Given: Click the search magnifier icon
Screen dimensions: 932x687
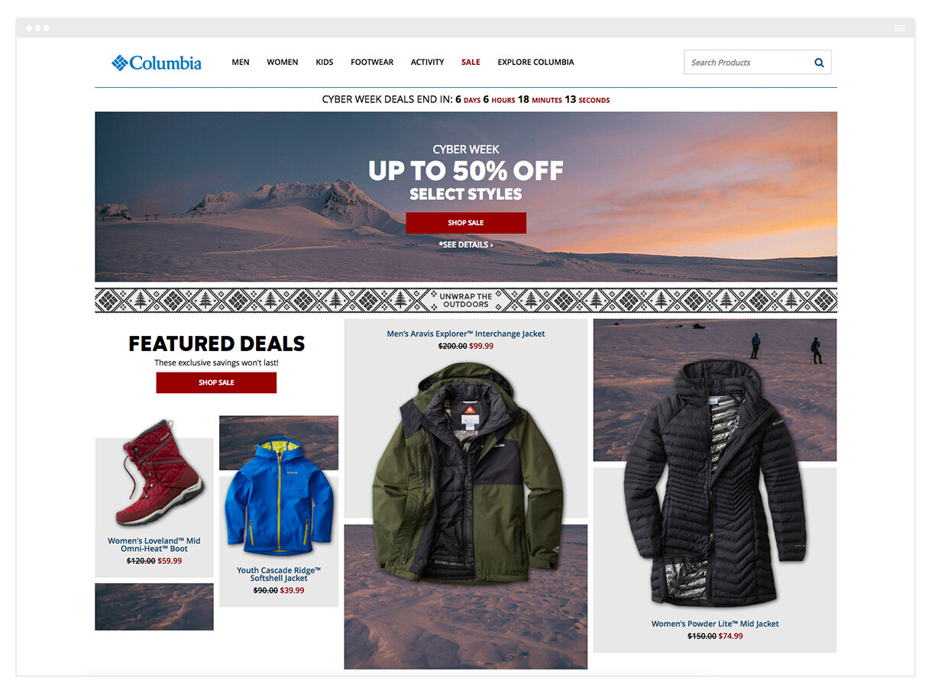Looking at the screenshot, I should point(819,63).
